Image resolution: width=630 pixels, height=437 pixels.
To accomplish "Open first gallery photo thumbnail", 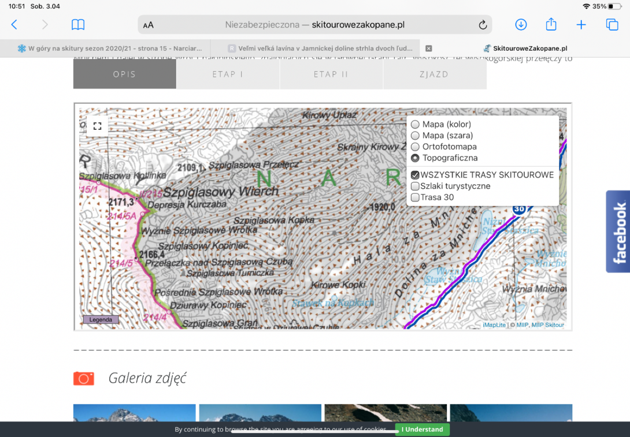I will click(x=135, y=413).
